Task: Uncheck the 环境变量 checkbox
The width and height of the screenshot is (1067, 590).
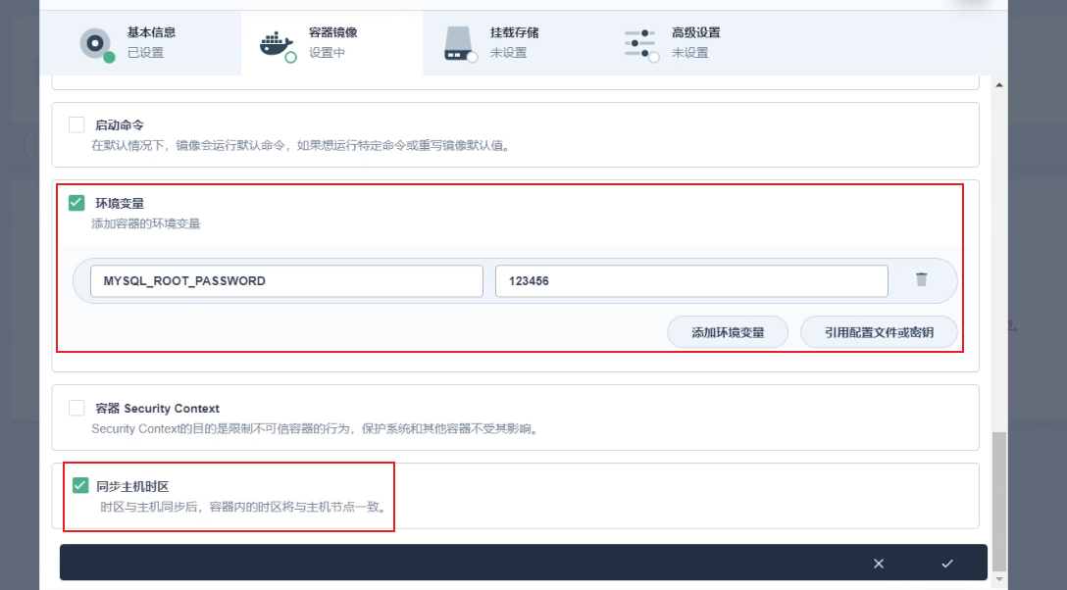Action: 76,203
